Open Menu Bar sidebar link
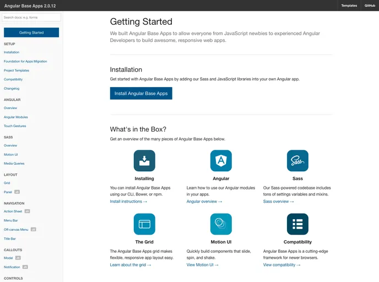Screen dimensions: 379x282 pos(10,220)
